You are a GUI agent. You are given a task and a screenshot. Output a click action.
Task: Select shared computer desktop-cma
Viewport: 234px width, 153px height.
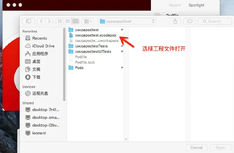[42, 117]
